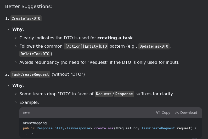Click the [Action][Entity]DTO code chip
The height and width of the screenshot is (139, 208).
tap(86, 46)
